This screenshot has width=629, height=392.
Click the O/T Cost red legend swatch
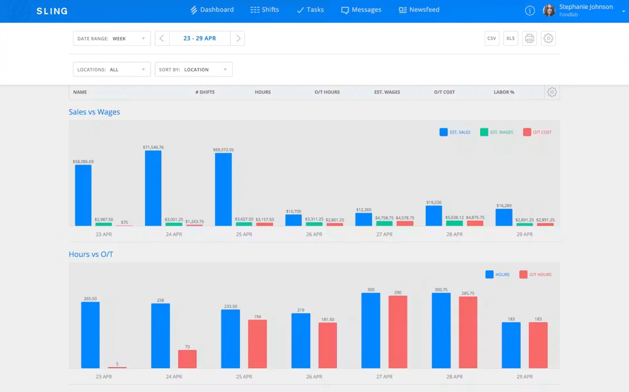point(527,132)
